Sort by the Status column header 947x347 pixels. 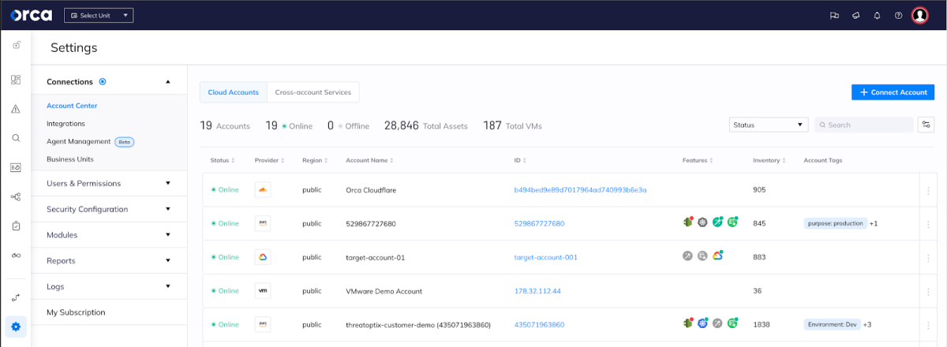(222, 160)
